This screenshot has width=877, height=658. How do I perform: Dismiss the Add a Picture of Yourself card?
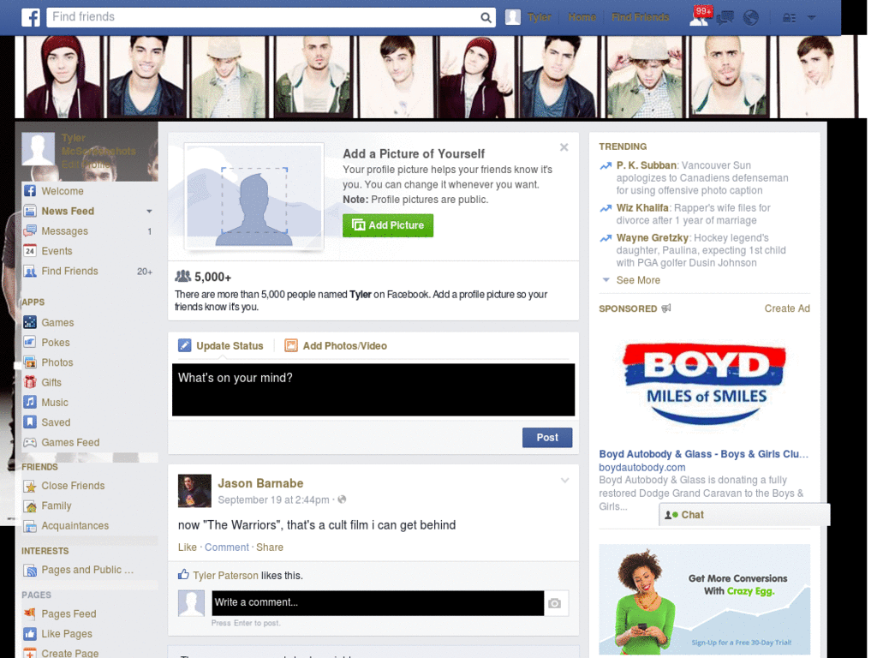click(x=564, y=147)
